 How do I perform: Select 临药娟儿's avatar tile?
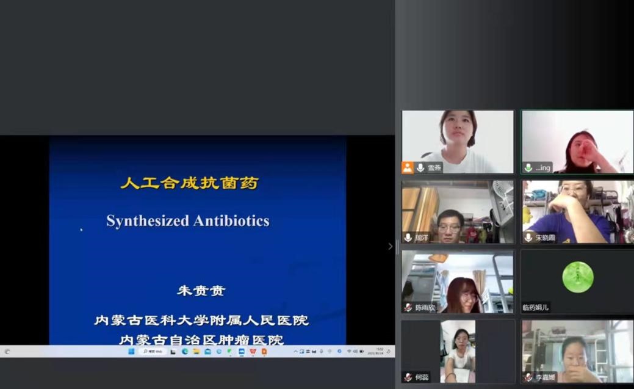(577, 277)
